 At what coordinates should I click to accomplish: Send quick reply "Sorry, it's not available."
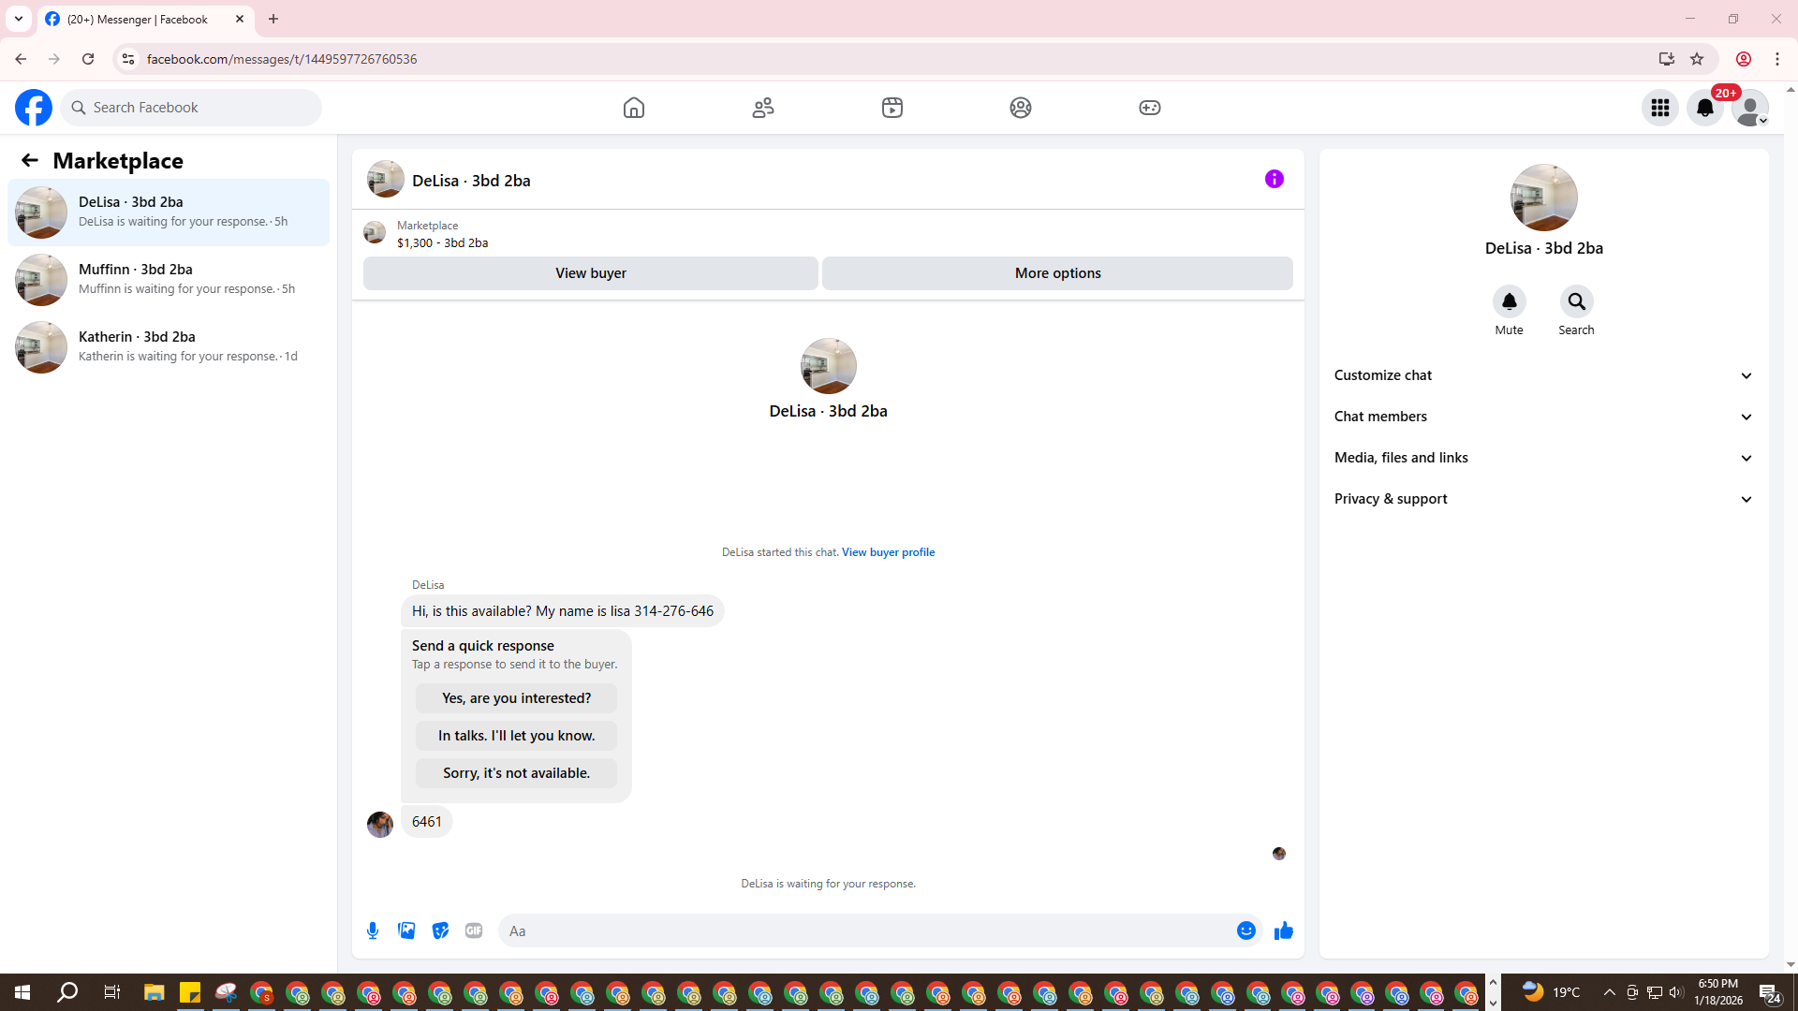click(516, 773)
